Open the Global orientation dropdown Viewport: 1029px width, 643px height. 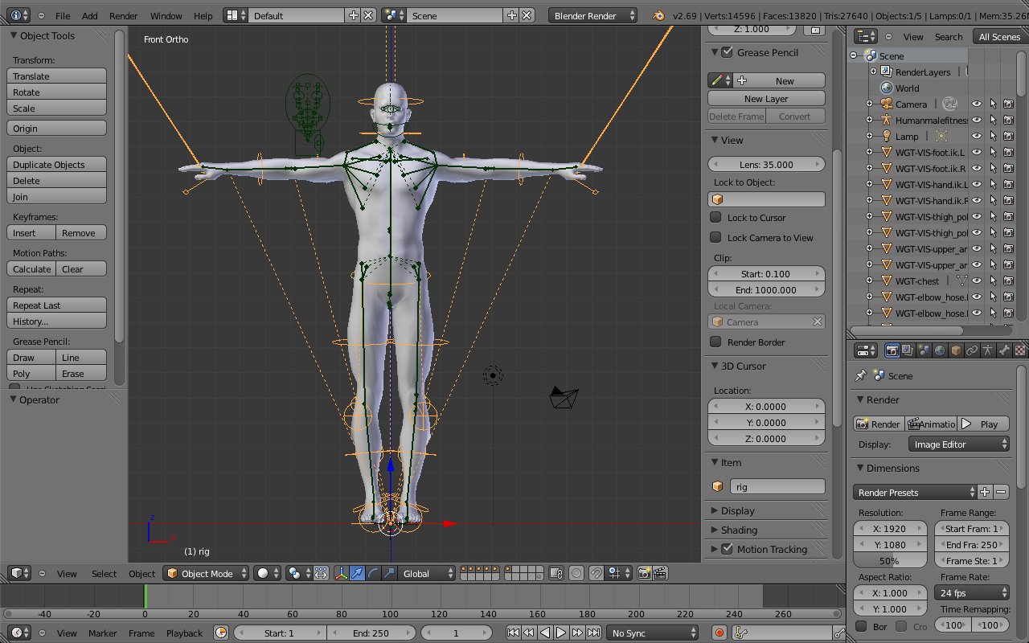click(428, 573)
